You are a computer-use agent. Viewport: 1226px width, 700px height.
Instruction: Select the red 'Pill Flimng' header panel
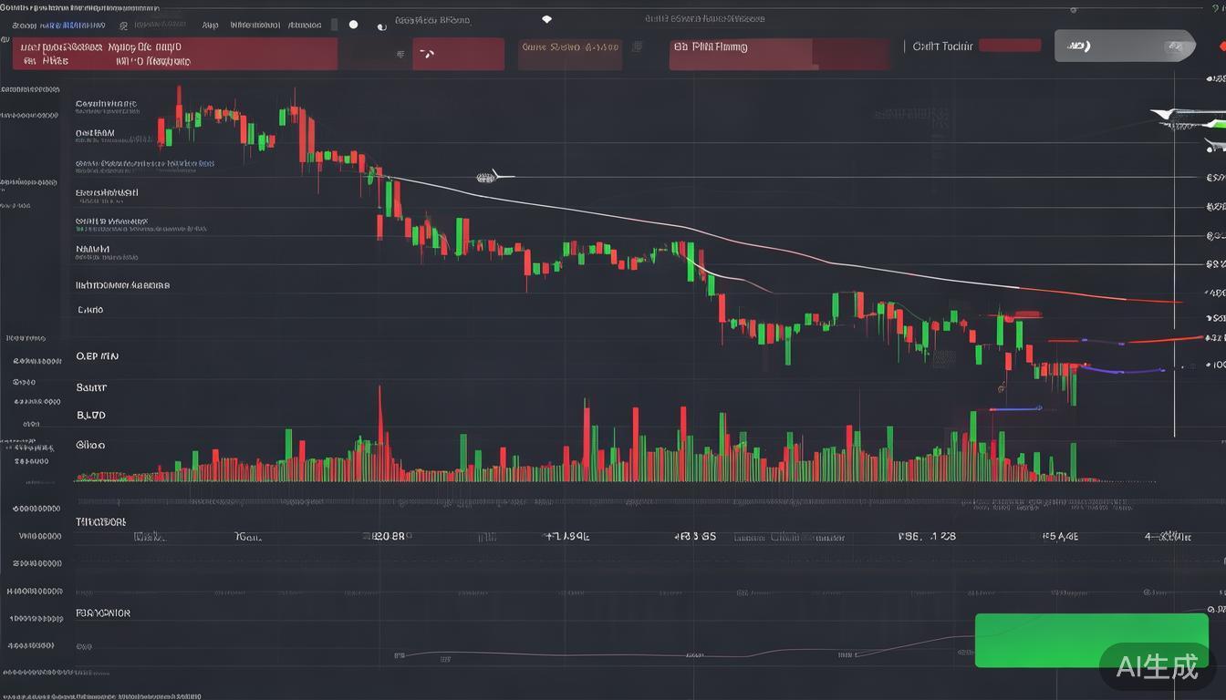point(778,54)
